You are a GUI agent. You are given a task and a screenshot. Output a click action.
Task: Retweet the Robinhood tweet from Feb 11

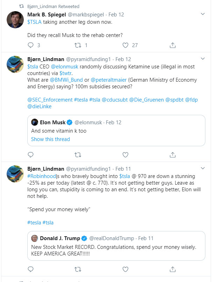tap(78, 269)
